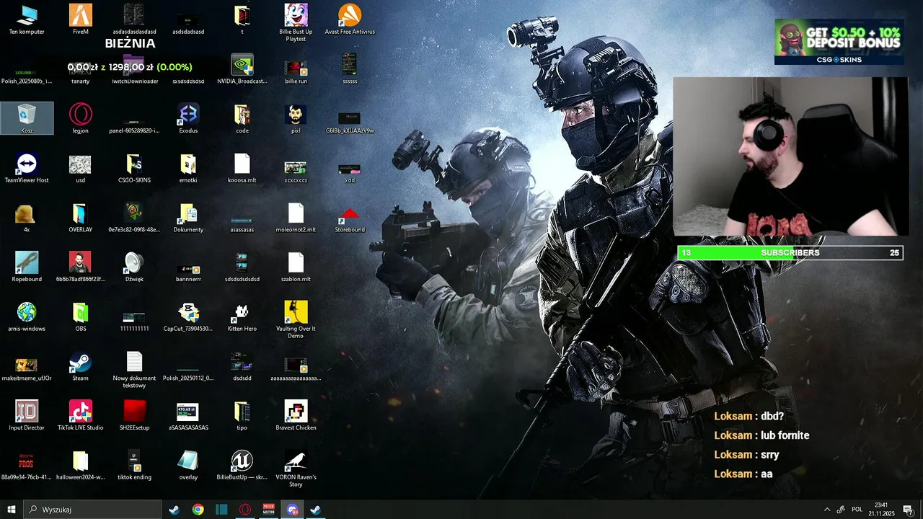Open the arnis-windows globe icon

point(27,316)
